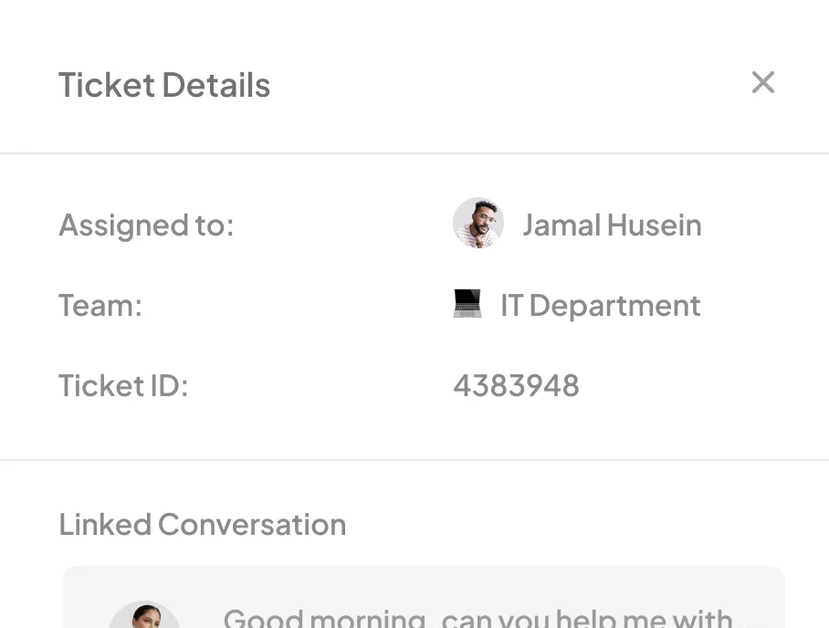Close the Ticket Details panel

pos(762,83)
